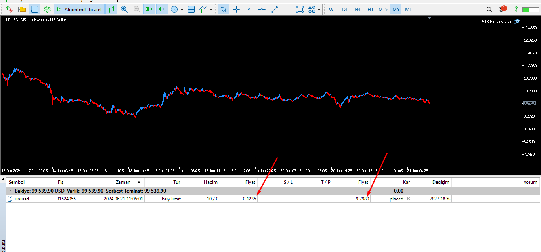Select the active M5 timeframe

[396, 9]
